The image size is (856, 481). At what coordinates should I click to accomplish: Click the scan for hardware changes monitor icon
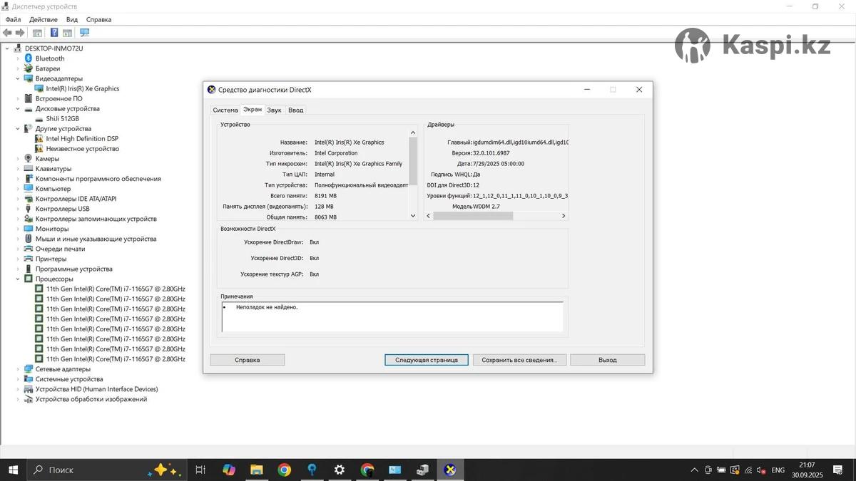[x=84, y=33]
